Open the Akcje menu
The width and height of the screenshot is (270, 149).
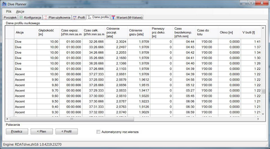coord(20,12)
